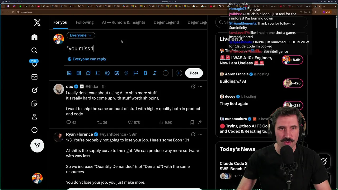338x190 pixels.
Task: View analytics of dax's post
Action: pyautogui.click(x=166, y=122)
